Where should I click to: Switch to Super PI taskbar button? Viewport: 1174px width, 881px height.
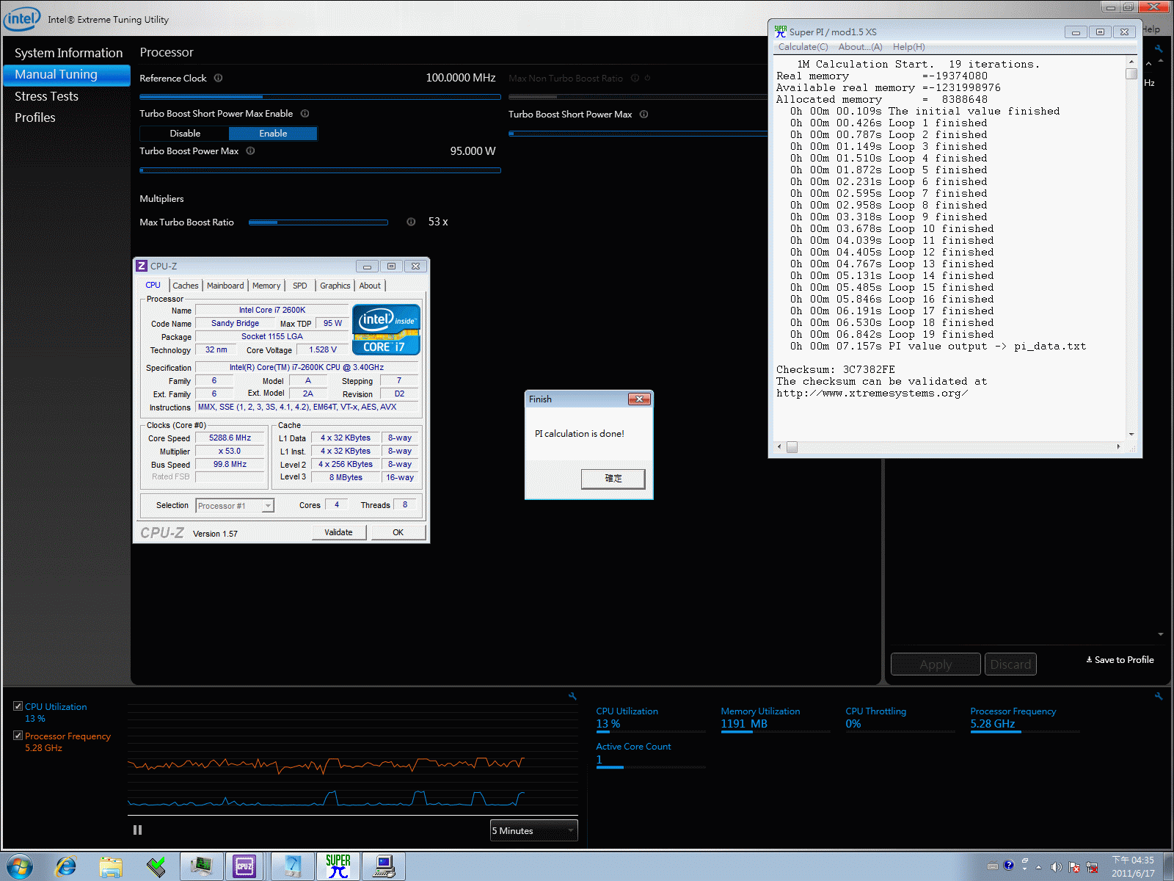[338, 866]
